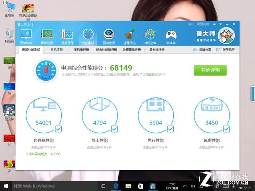Click the disk score circle 3450
Screen dimensions: 255x191
[212, 115]
